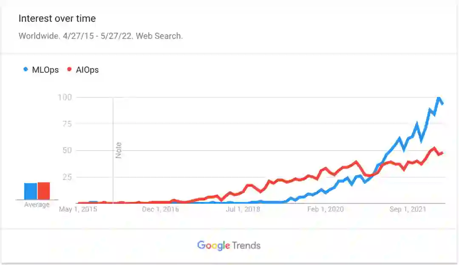Screen dimensions: 459x265
Task: Click the peak of the blue MLOps line
Action: click(x=439, y=98)
